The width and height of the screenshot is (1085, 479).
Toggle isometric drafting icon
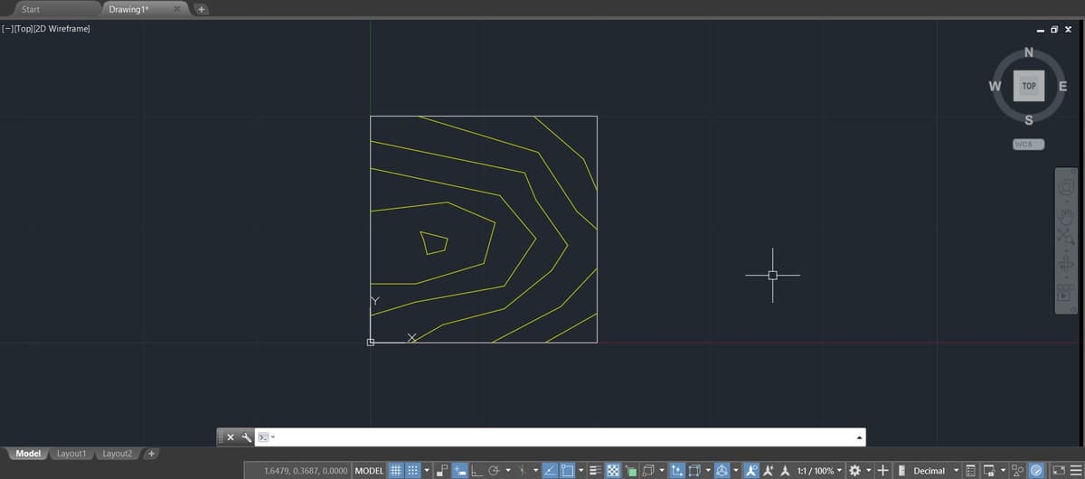[x=523, y=471]
